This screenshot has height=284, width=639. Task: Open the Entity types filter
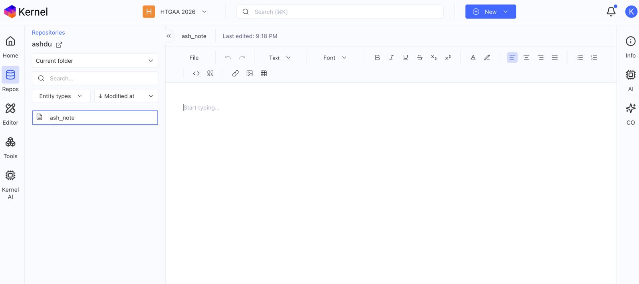(61, 96)
